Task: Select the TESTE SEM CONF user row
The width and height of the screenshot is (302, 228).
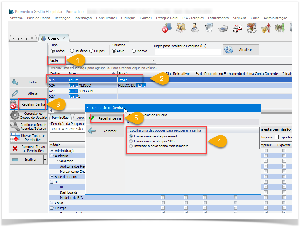Action: [82, 91]
